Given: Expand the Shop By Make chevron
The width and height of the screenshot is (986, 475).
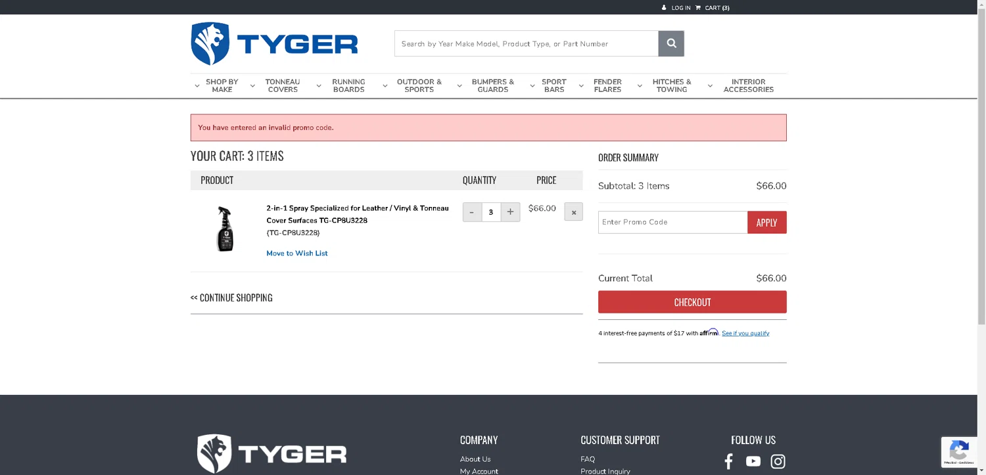Looking at the screenshot, I should pos(197,86).
